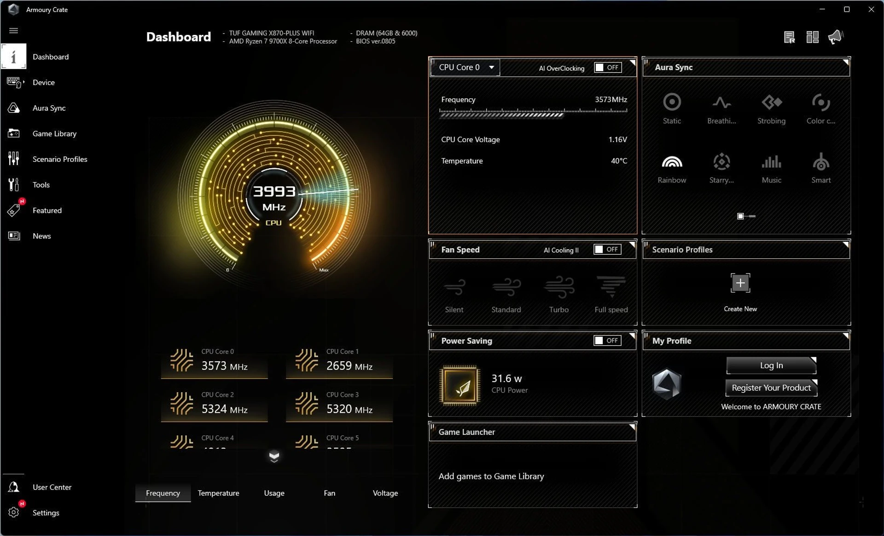884x536 pixels.
Task: Switch to the Fan tab
Action: (x=329, y=493)
